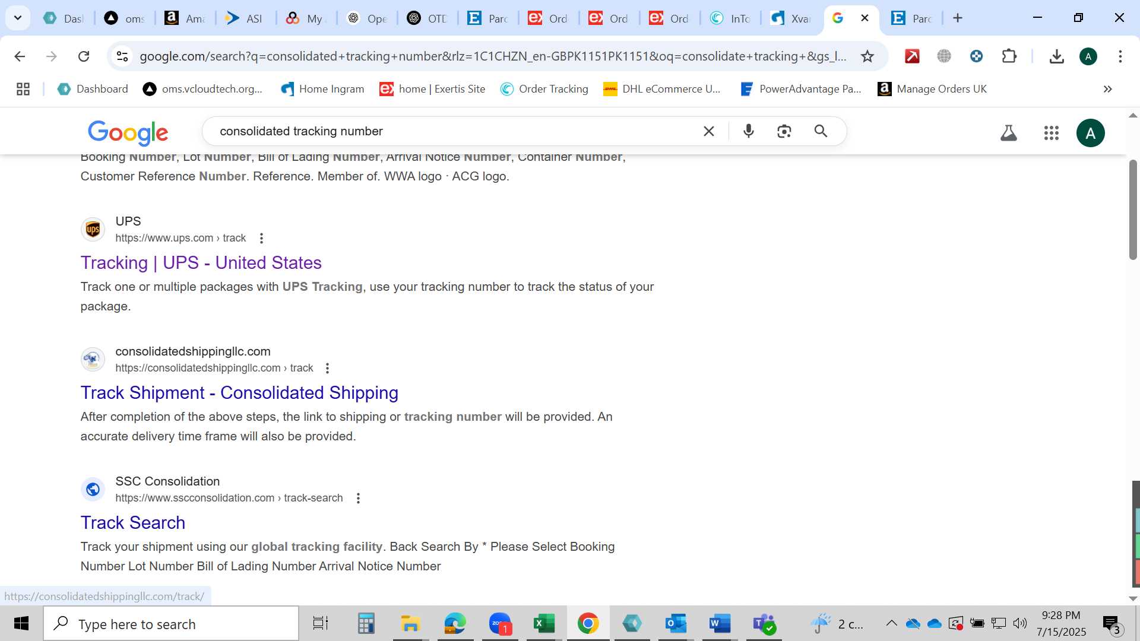Open File Explorer from the taskbar
The width and height of the screenshot is (1140, 641).
coord(410,624)
